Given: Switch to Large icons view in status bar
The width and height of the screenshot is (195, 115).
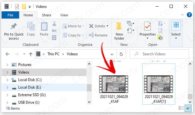Looking at the screenshot, I should (188, 108).
